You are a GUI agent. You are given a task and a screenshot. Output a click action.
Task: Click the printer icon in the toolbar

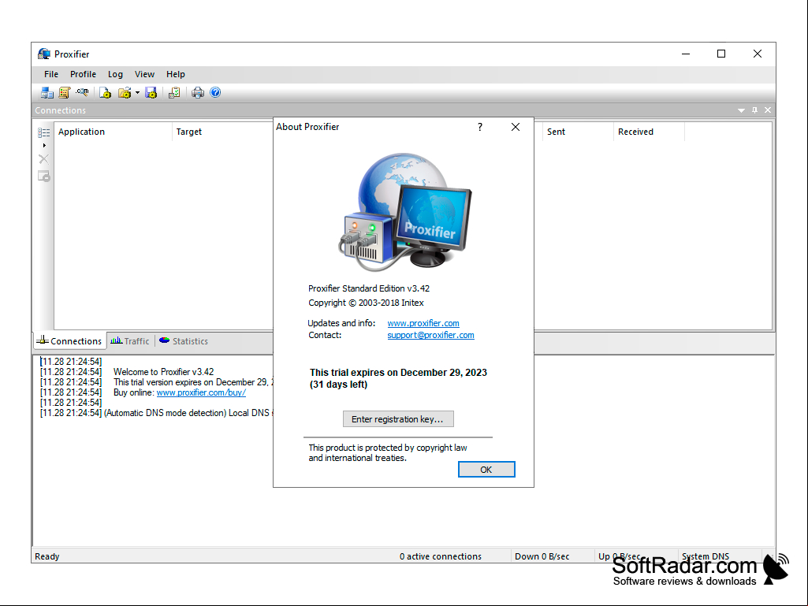[198, 93]
